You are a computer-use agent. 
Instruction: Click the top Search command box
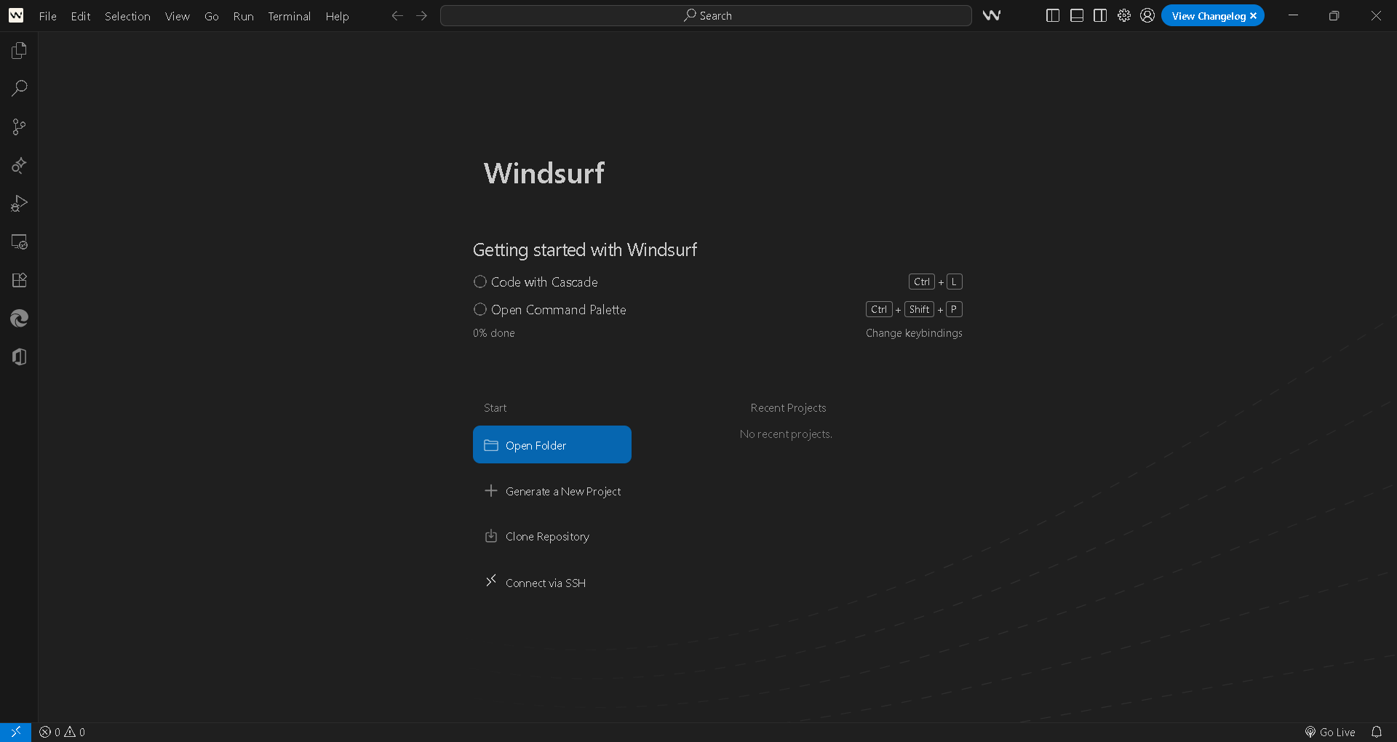706,15
